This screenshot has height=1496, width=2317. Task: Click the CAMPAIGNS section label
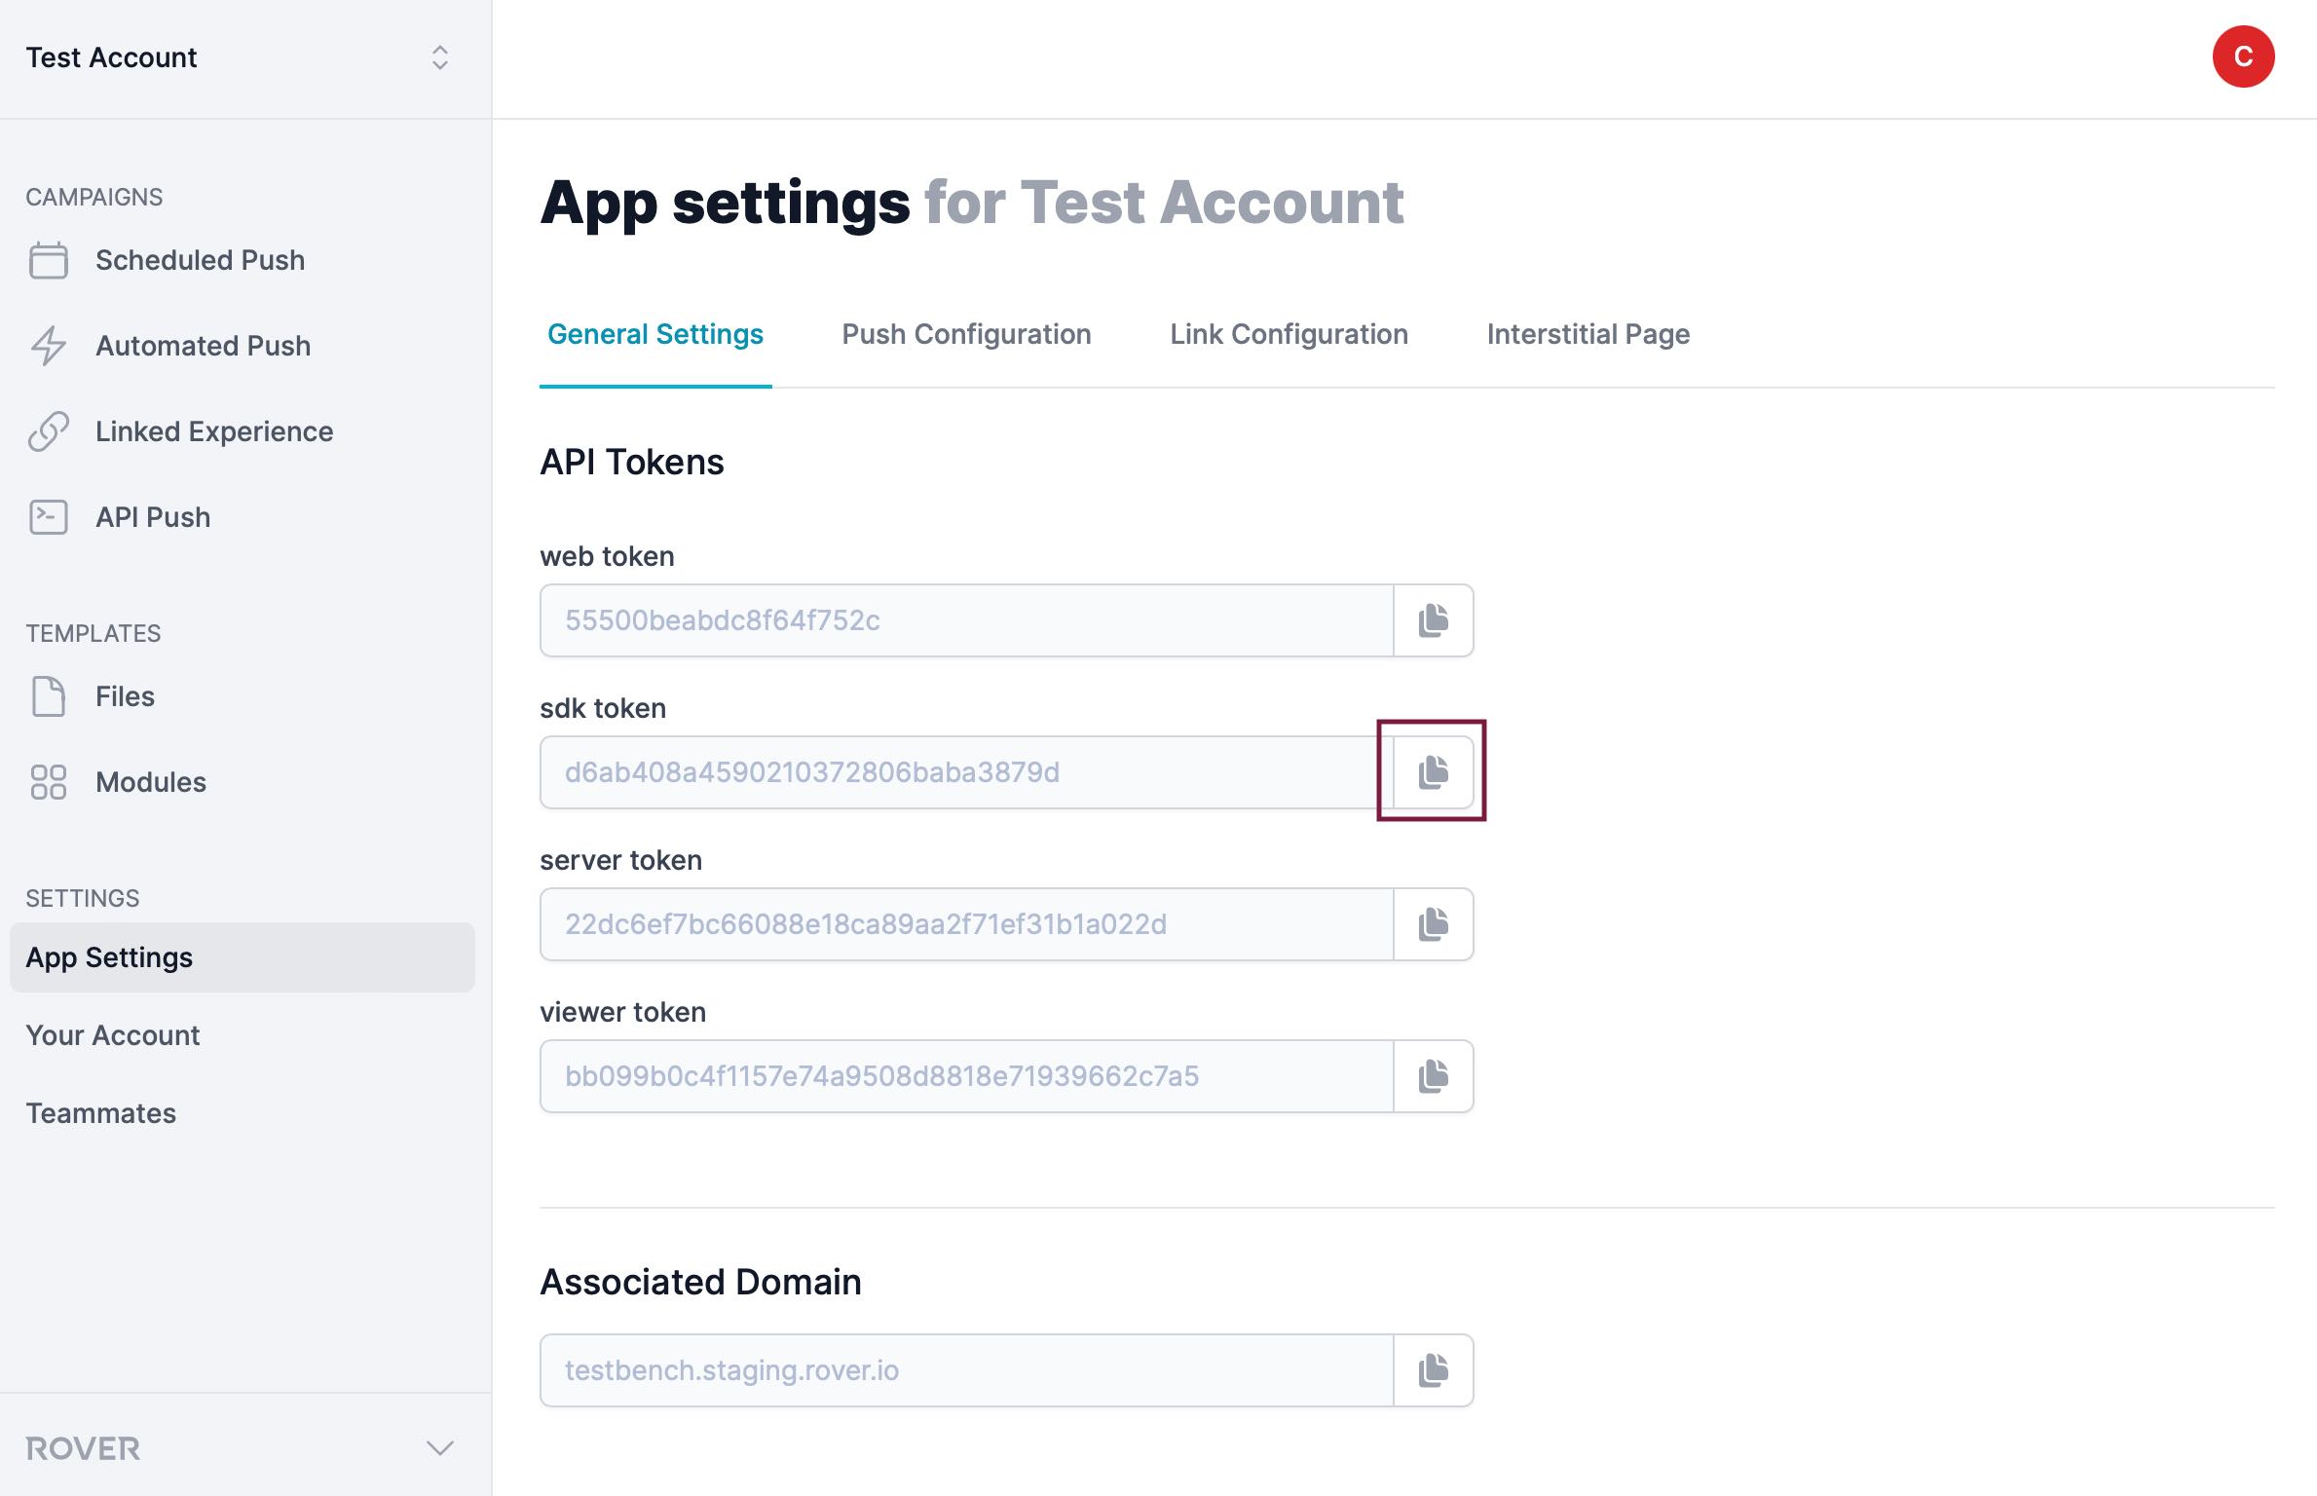pos(94,197)
